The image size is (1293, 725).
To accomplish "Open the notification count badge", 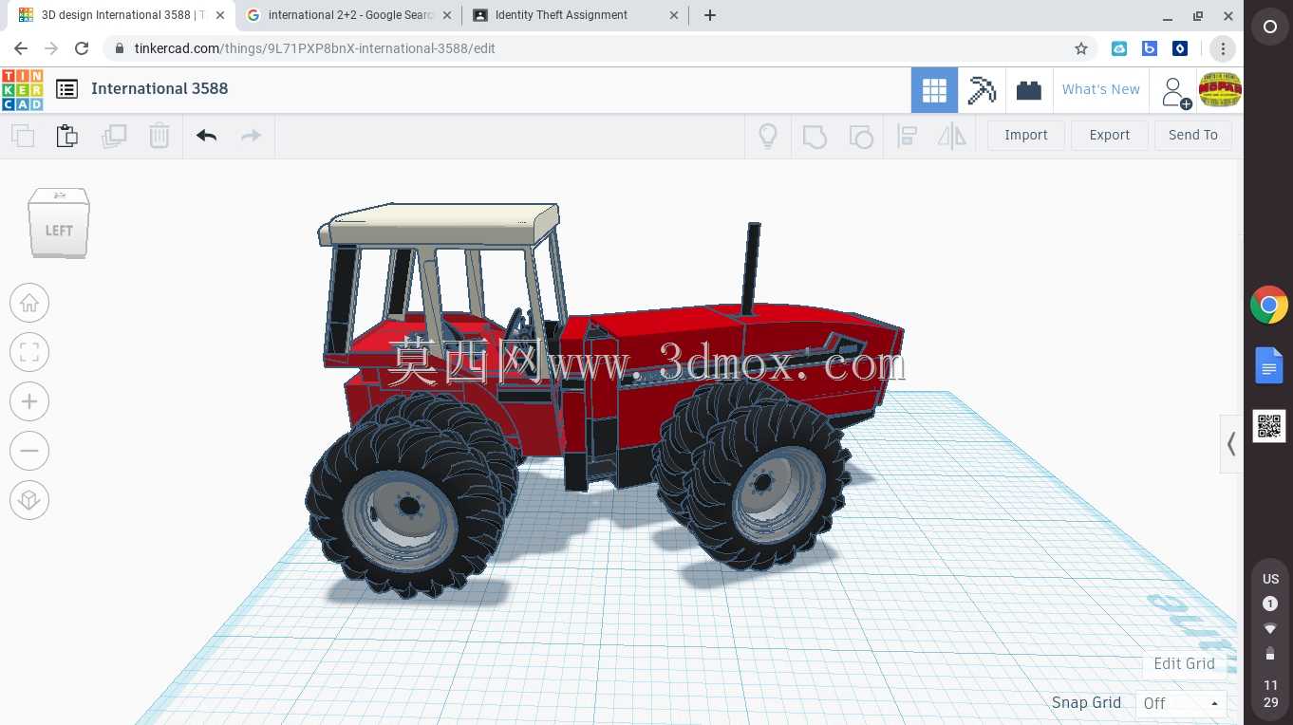I will pyautogui.click(x=1270, y=604).
